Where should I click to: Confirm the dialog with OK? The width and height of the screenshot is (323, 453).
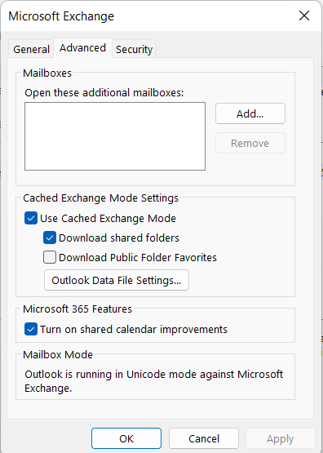[x=126, y=438]
